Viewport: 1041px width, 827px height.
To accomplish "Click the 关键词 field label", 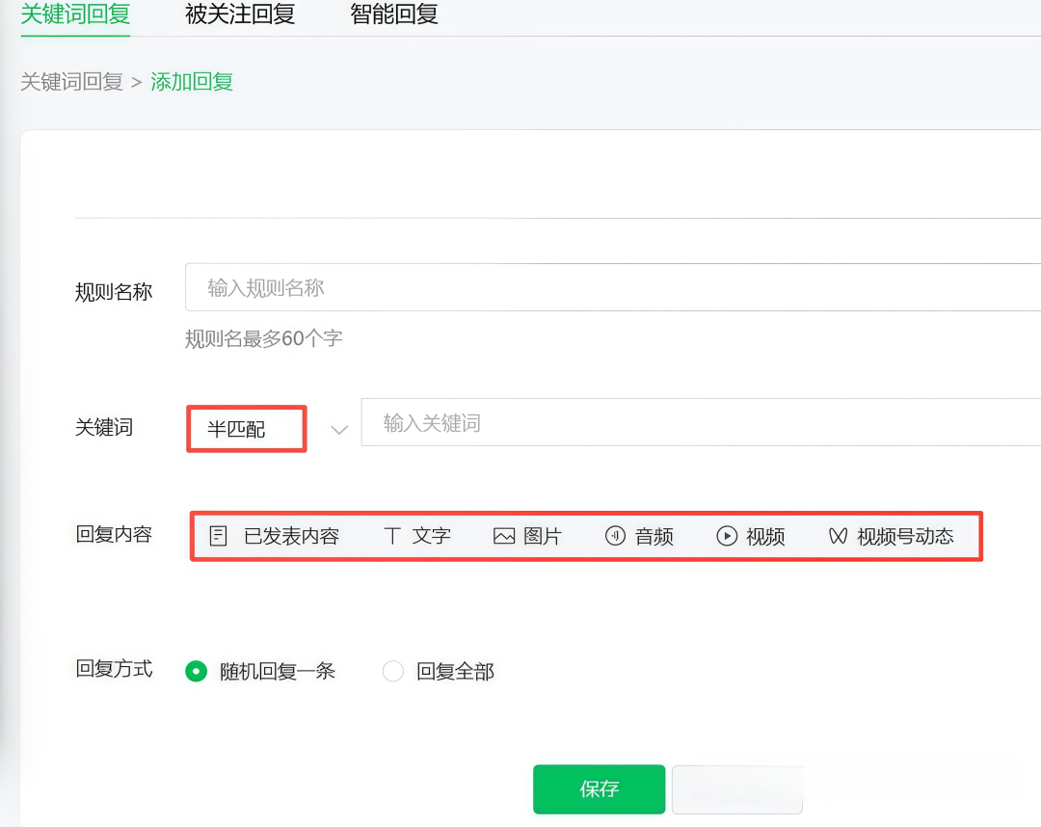I will (x=104, y=427).
